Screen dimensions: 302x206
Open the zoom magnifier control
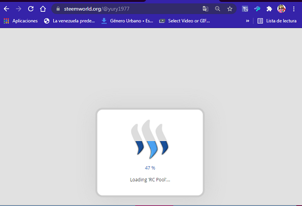pyautogui.click(x=217, y=9)
